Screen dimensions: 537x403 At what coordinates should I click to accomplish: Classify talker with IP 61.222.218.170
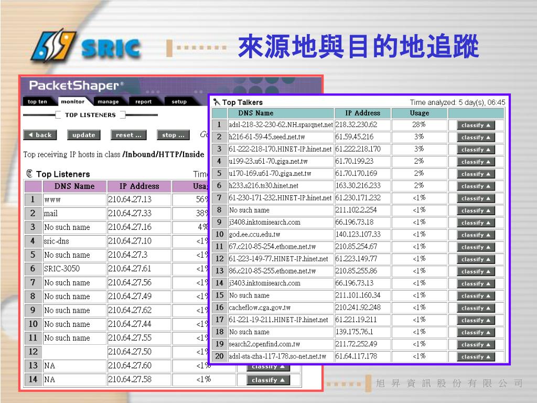coord(476,150)
